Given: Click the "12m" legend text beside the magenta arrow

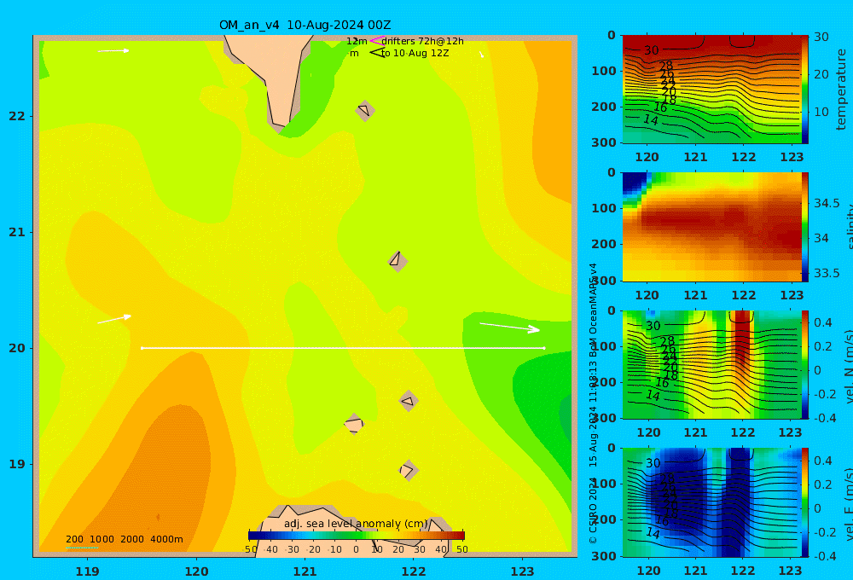Looking at the screenshot, I should point(357,41).
